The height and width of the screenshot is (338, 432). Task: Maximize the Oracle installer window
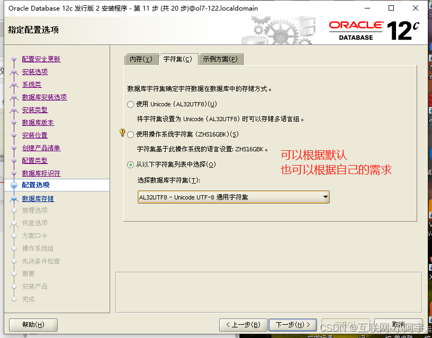tap(391, 8)
